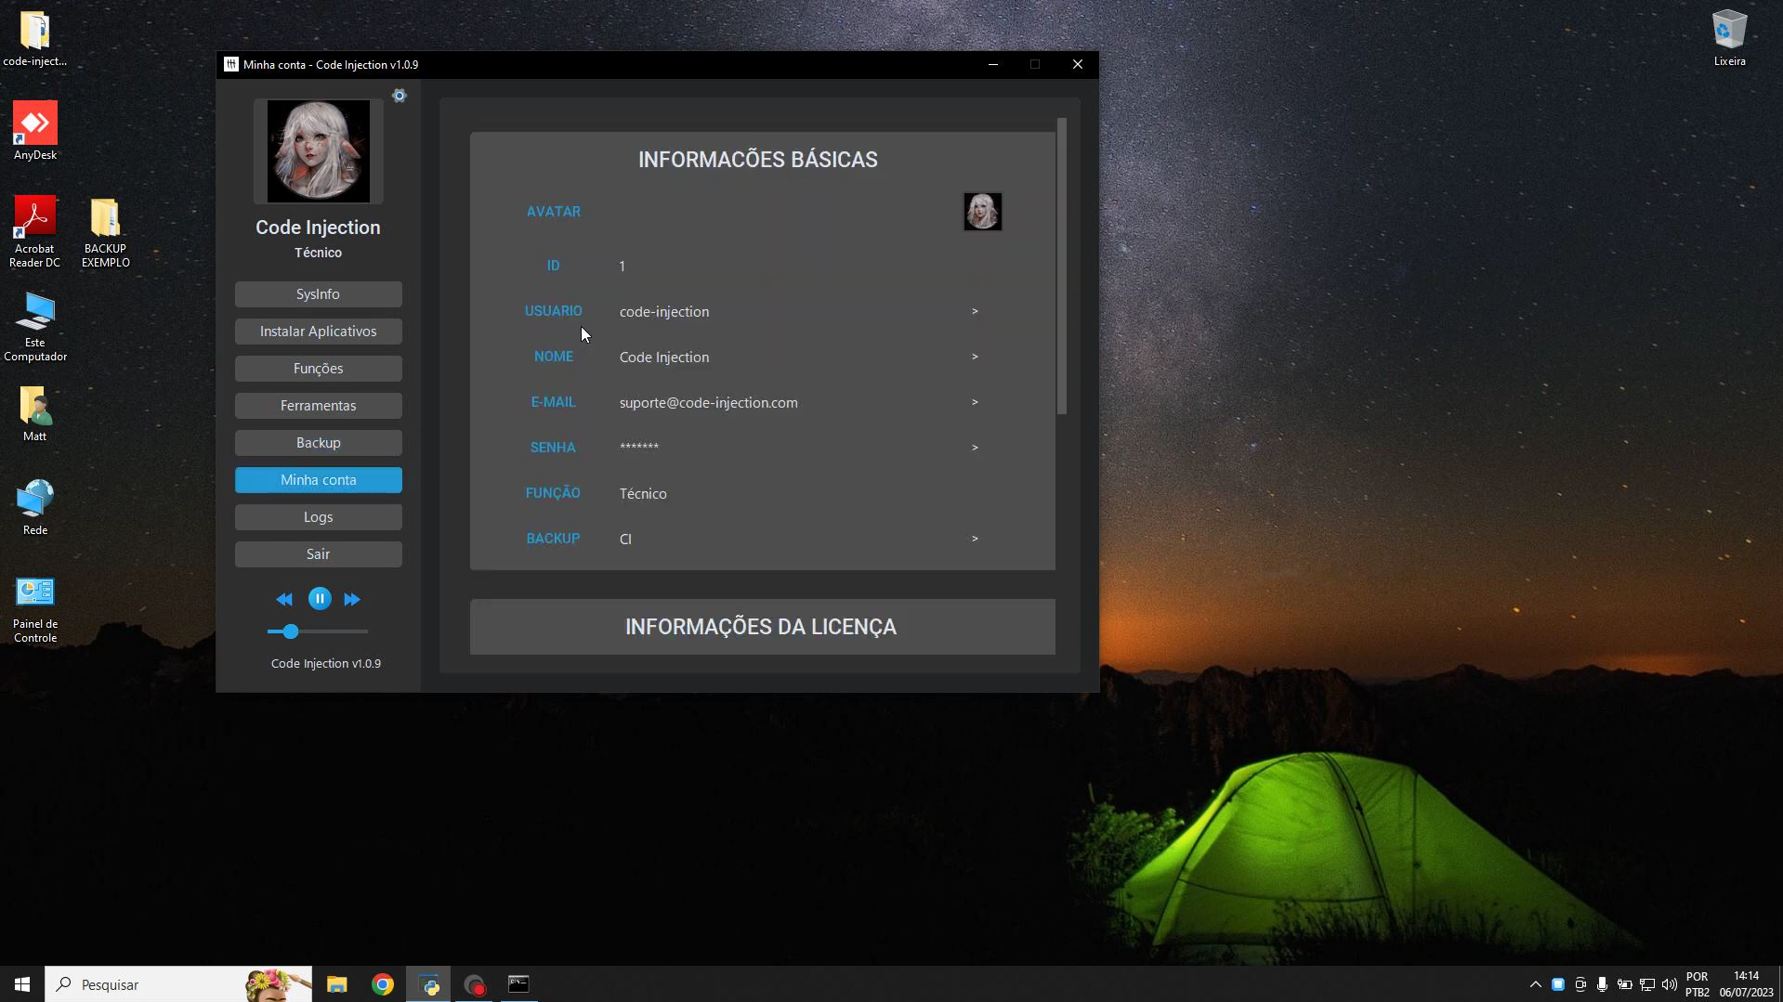Adjust the music volume slider
1783x1002 pixels.
click(318, 631)
